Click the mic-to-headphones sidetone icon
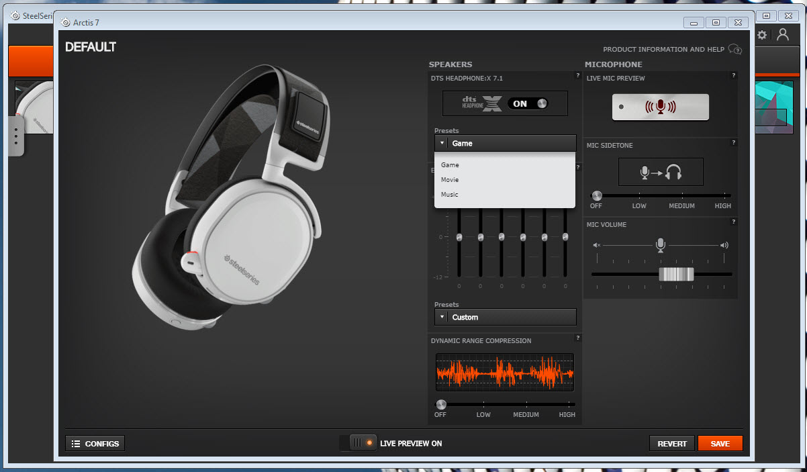This screenshot has width=807, height=472. pyautogui.click(x=661, y=172)
